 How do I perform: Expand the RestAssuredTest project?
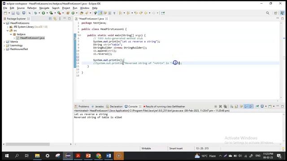click(x=4, y=49)
